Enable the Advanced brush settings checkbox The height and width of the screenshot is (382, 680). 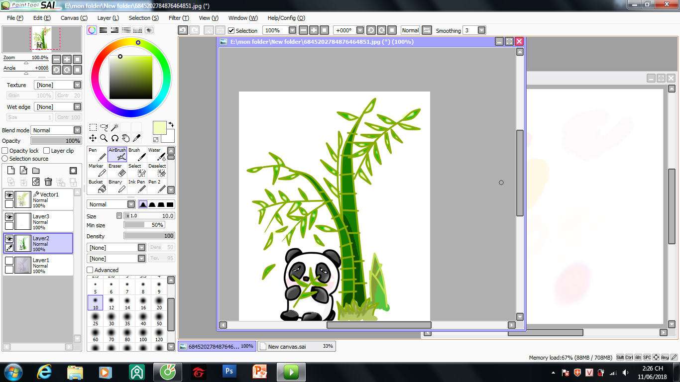(90, 270)
